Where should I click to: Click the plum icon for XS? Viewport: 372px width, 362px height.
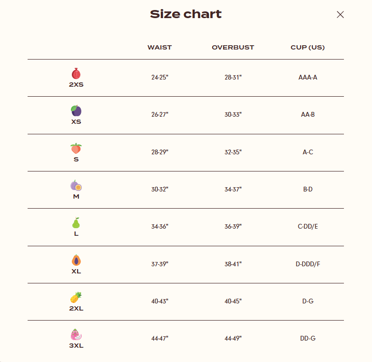76,111
